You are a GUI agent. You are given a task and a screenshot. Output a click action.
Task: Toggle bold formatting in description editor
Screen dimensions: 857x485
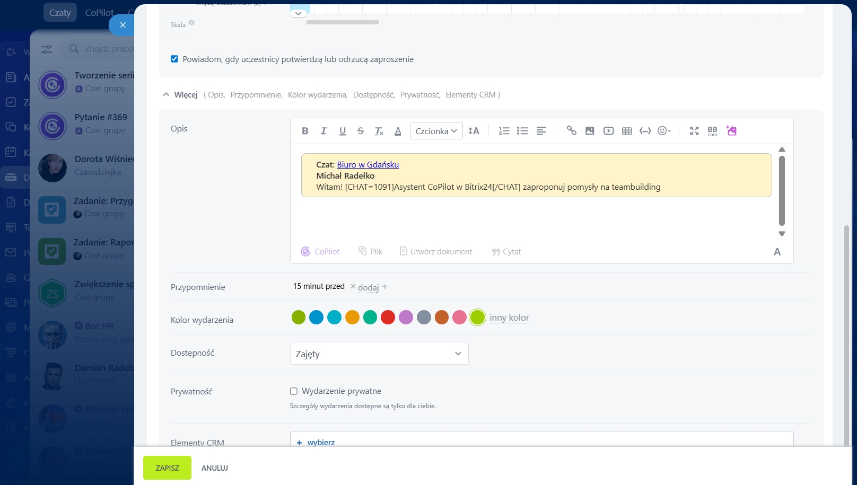coord(305,131)
